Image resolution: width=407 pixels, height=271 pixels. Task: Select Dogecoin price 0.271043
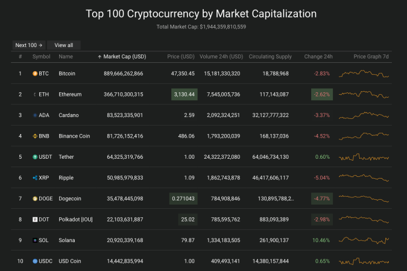pos(183,199)
